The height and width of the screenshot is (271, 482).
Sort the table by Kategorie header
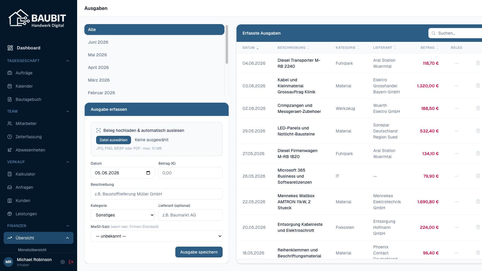tap(347, 48)
